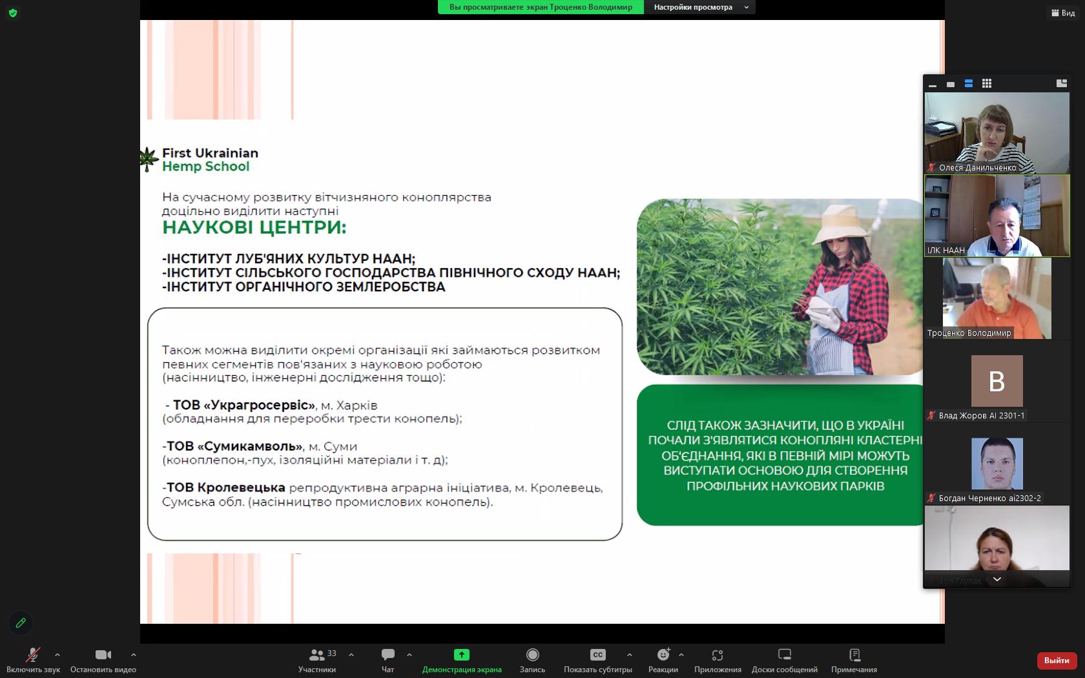The image size is (1085, 678).
Task: Hide thumbnail video panel with minimize-bar icon
Action: tap(932, 84)
